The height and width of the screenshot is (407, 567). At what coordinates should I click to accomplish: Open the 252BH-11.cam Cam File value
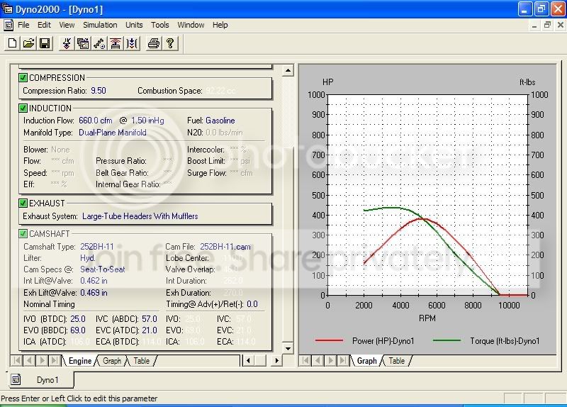pyautogui.click(x=225, y=246)
